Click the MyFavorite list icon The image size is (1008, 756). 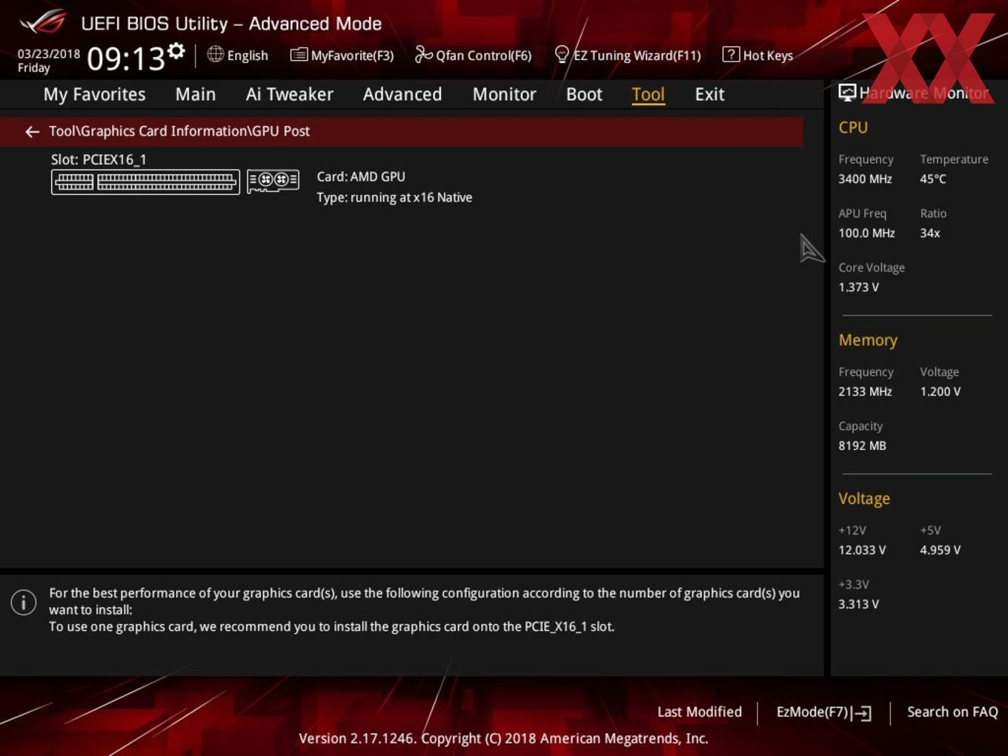299,55
